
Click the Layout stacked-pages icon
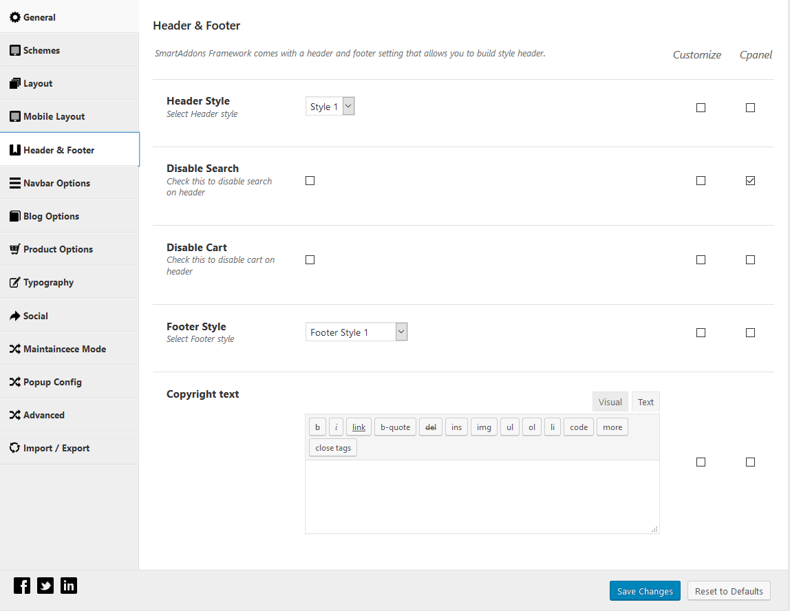(x=15, y=84)
